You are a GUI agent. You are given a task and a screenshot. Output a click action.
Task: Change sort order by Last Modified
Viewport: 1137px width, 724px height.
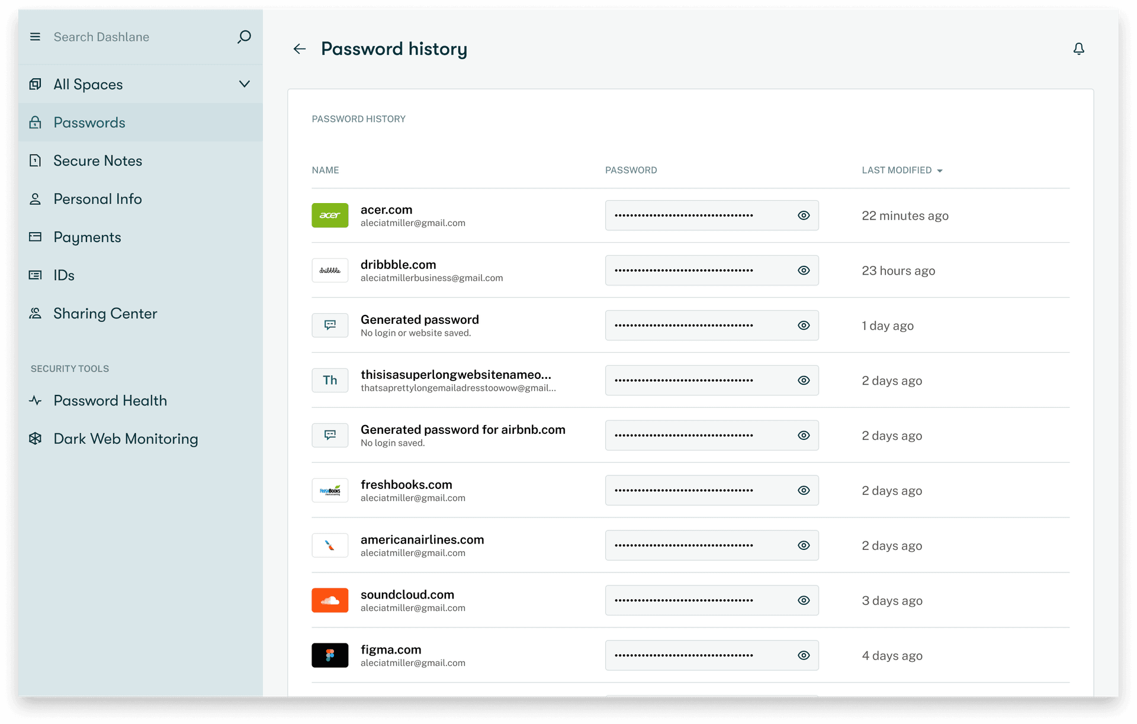click(901, 170)
